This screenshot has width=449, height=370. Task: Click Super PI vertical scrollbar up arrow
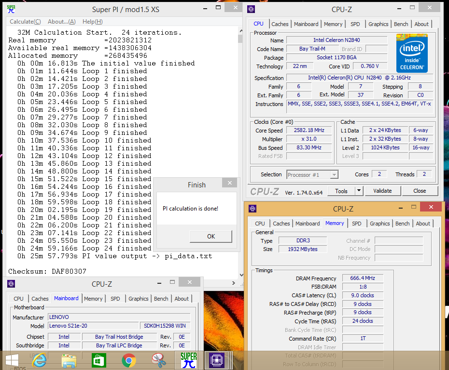coord(240,31)
